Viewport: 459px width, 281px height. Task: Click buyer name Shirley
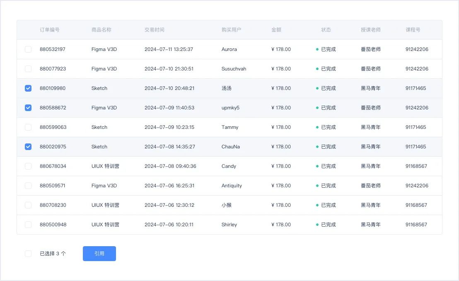(x=229, y=225)
